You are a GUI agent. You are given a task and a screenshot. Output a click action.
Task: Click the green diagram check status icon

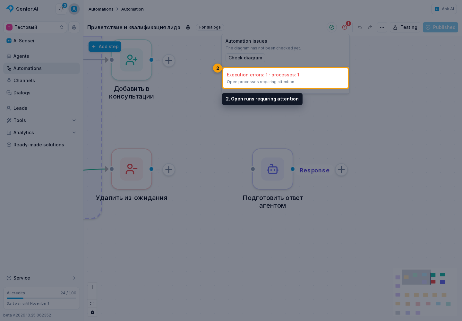point(332,27)
